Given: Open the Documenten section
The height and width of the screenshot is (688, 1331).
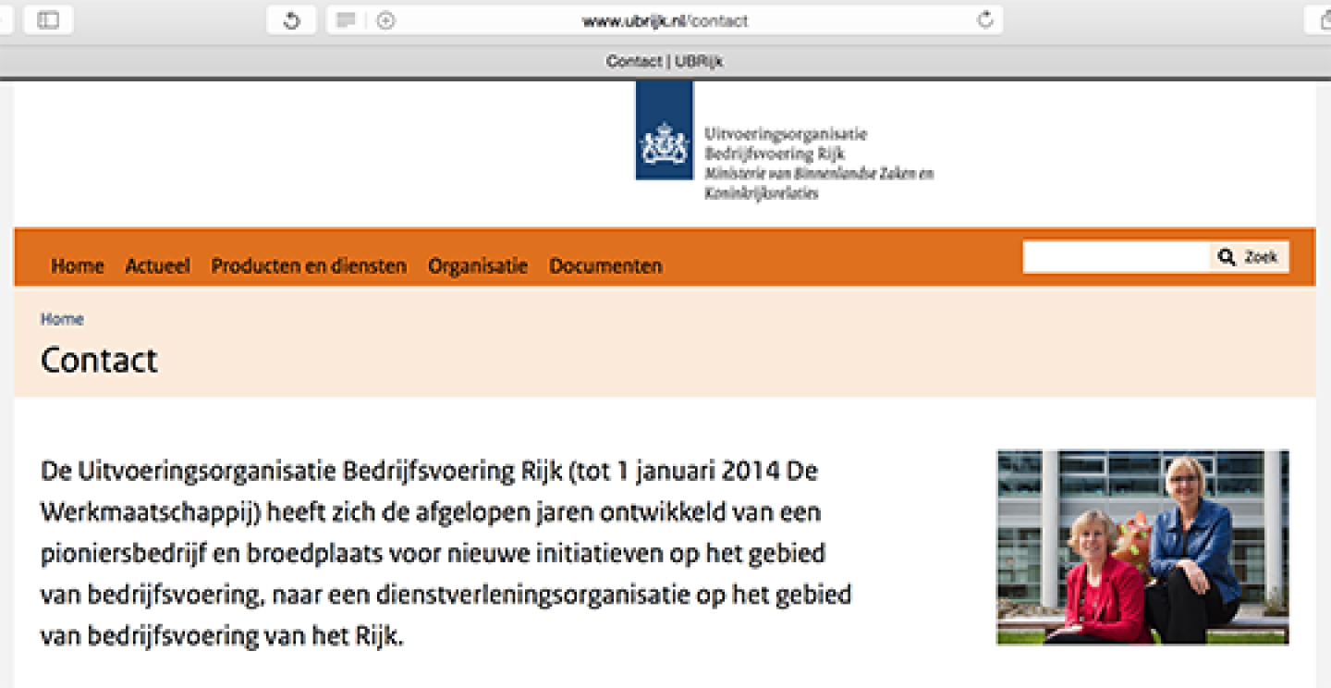Looking at the screenshot, I should (x=605, y=266).
